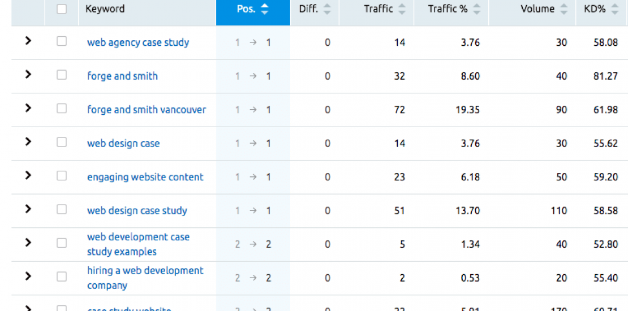Expand the 'forge and smith' row
The width and height of the screenshot is (628, 311).
tap(28, 75)
